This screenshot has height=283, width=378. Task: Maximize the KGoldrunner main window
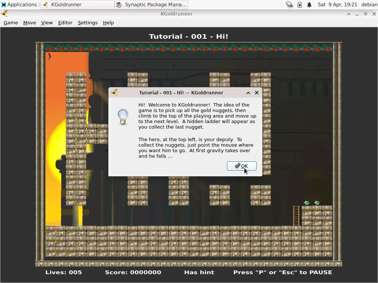pos(365,14)
